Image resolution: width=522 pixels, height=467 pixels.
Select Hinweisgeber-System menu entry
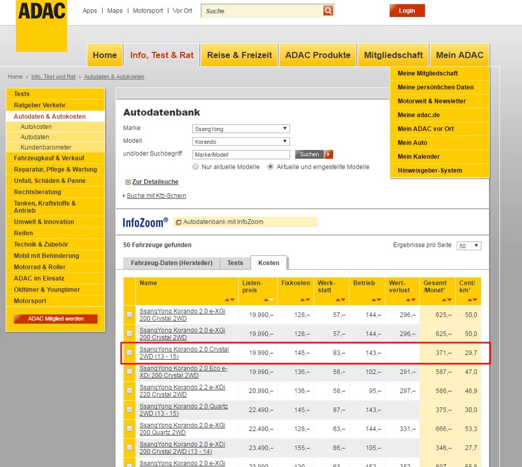[439, 170]
